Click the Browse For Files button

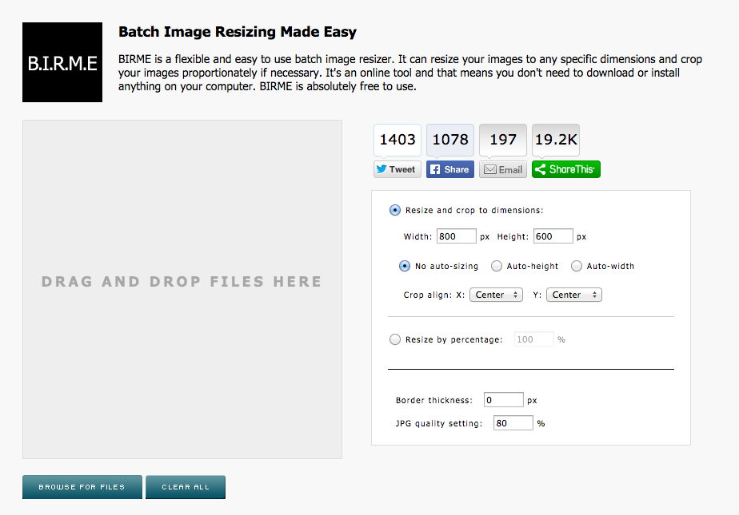point(82,486)
